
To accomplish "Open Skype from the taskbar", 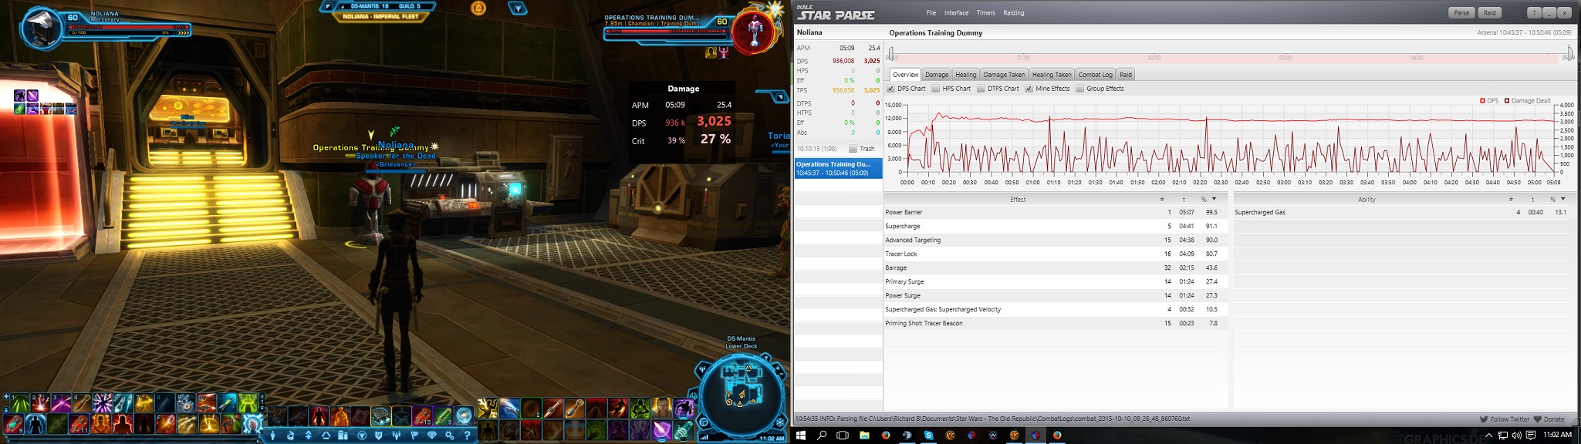I will pos(928,435).
